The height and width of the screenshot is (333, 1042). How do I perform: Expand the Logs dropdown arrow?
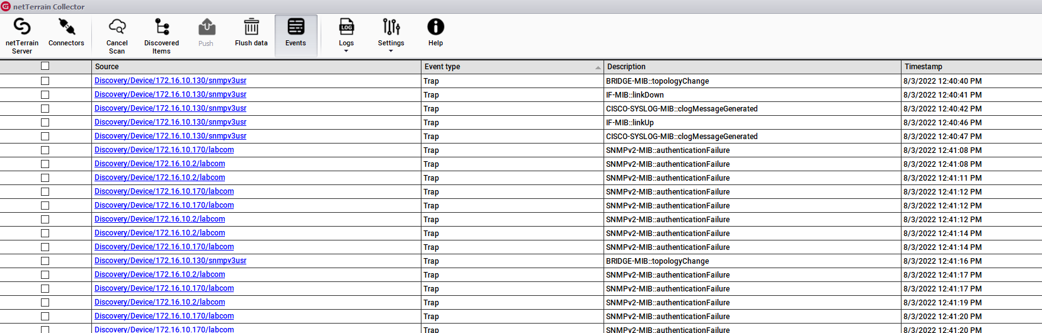point(346,51)
